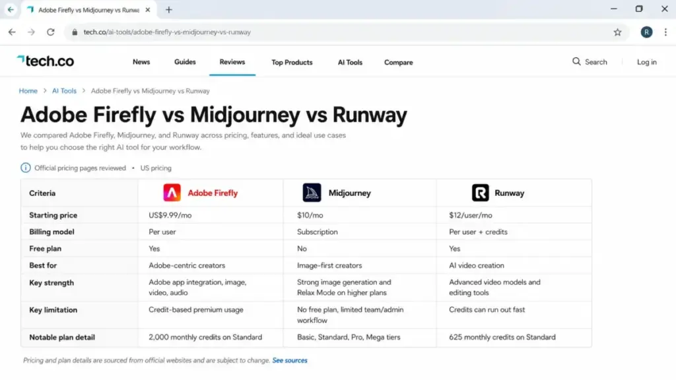The width and height of the screenshot is (676, 380).
Task: Open the See sources link
Action: pyautogui.click(x=290, y=360)
